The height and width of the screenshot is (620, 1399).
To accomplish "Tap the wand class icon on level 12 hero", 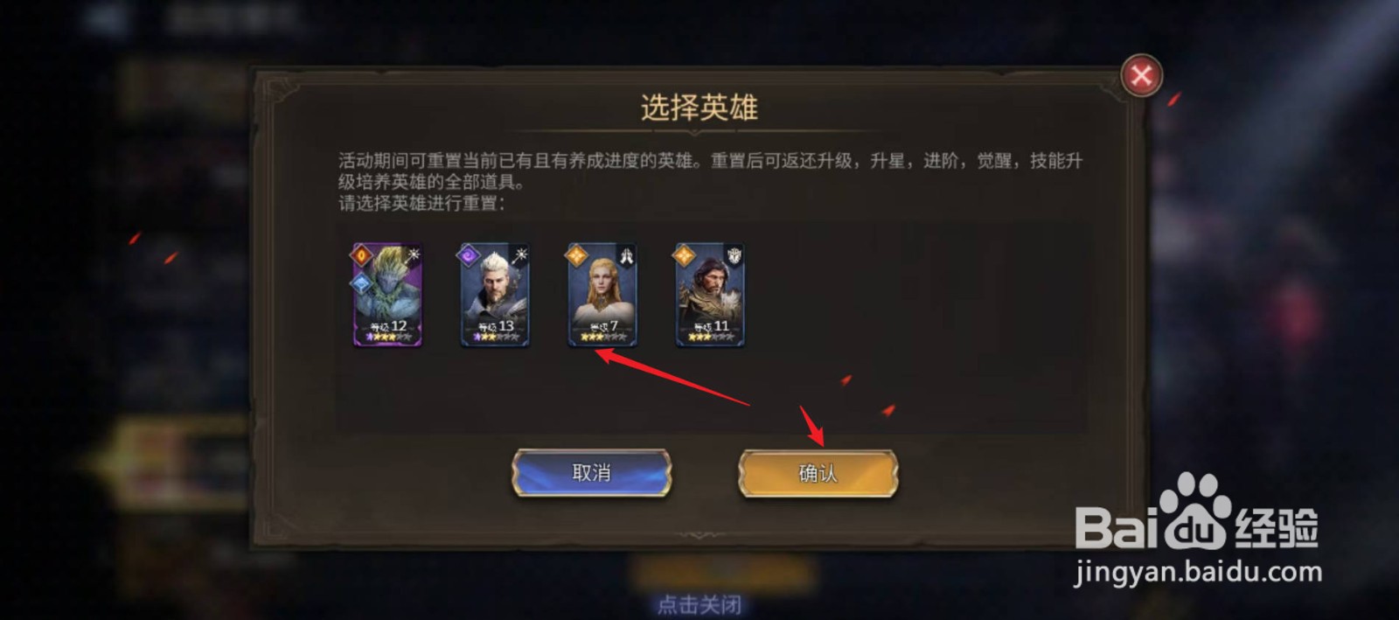I will point(412,255).
